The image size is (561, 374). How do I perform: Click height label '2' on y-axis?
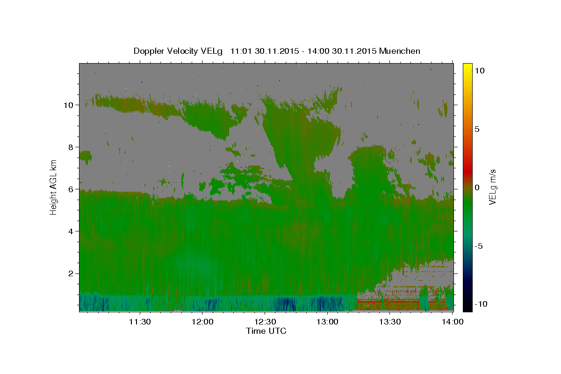(71, 273)
